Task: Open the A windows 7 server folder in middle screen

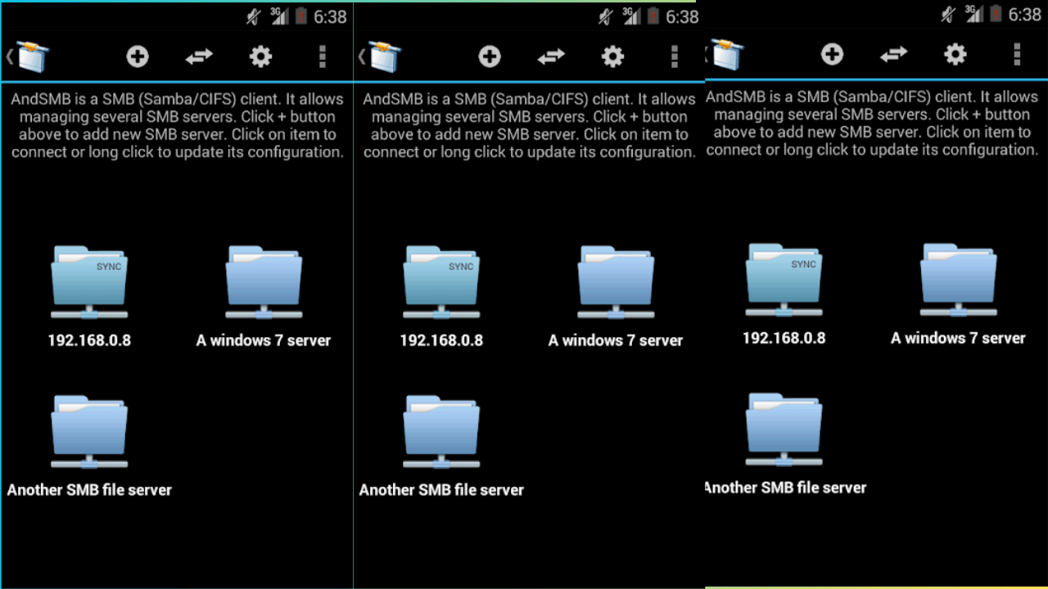Action: (616, 282)
